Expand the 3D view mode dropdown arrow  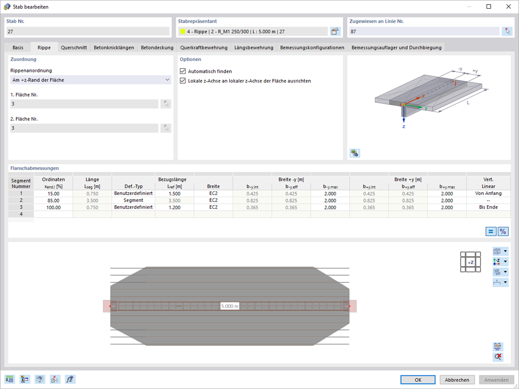point(505,251)
